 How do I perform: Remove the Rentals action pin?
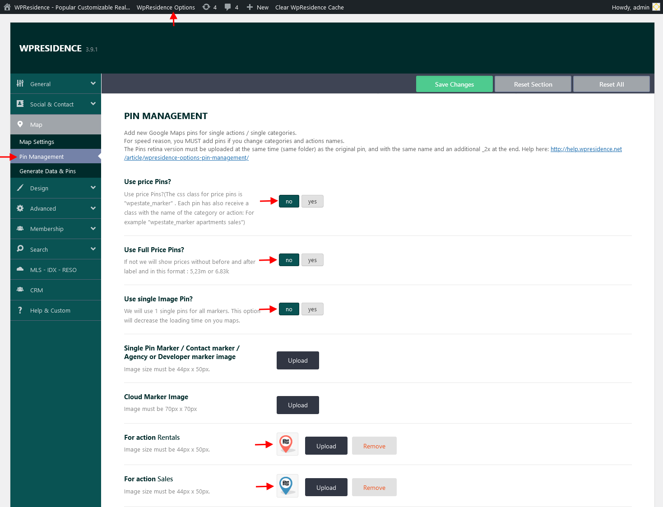click(374, 446)
